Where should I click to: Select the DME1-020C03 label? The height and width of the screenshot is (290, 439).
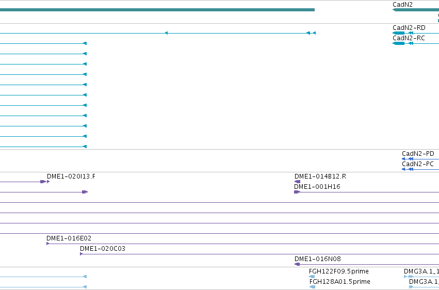tap(103, 249)
